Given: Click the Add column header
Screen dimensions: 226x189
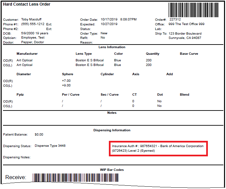Looking at the screenshot, I should (170, 74).
